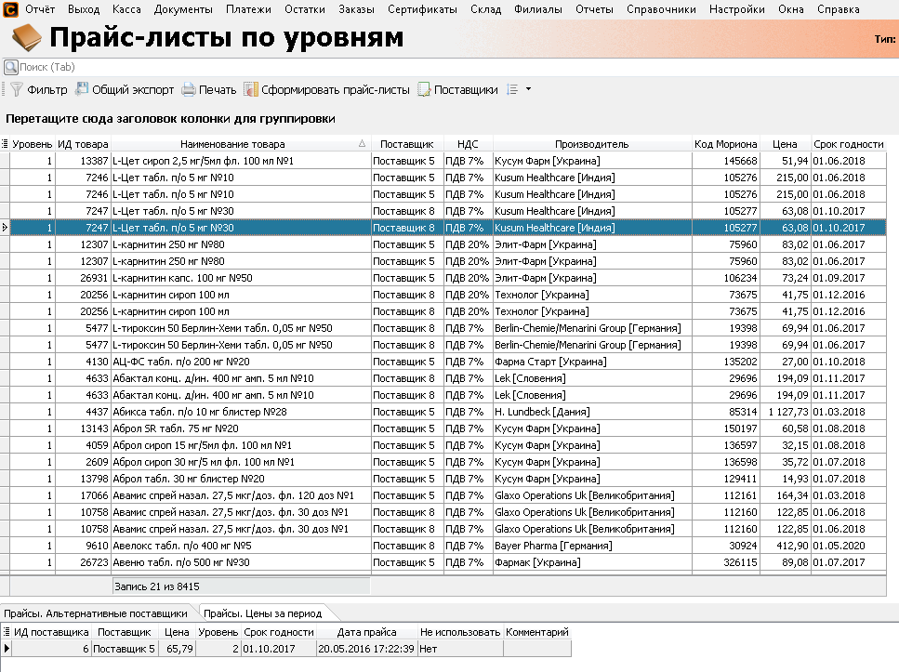Click the list layout icon in toolbar
This screenshot has width=899, height=672.
[x=511, y=90]
